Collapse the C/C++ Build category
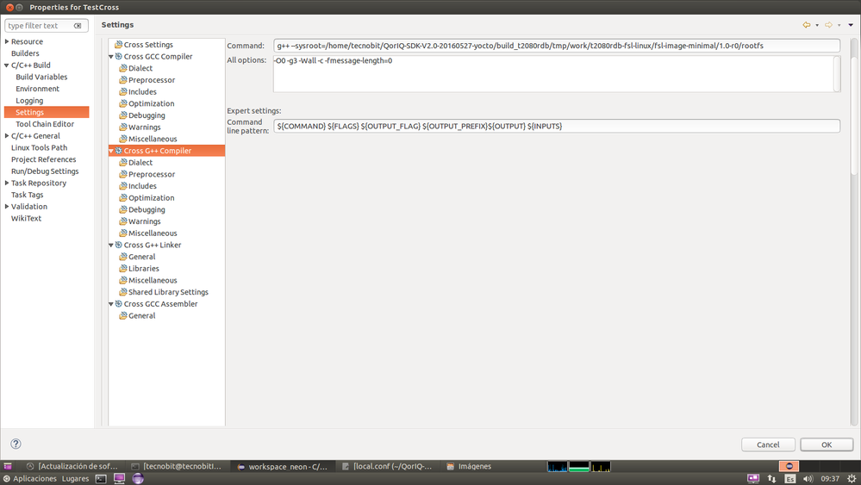The height and width of the screenshot is (485, 861). coord(7,65)
